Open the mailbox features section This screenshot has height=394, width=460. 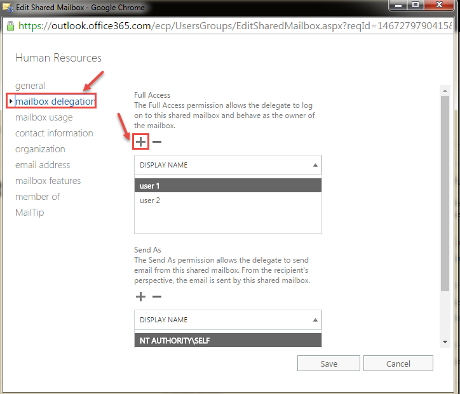click(x=48, y=181)
